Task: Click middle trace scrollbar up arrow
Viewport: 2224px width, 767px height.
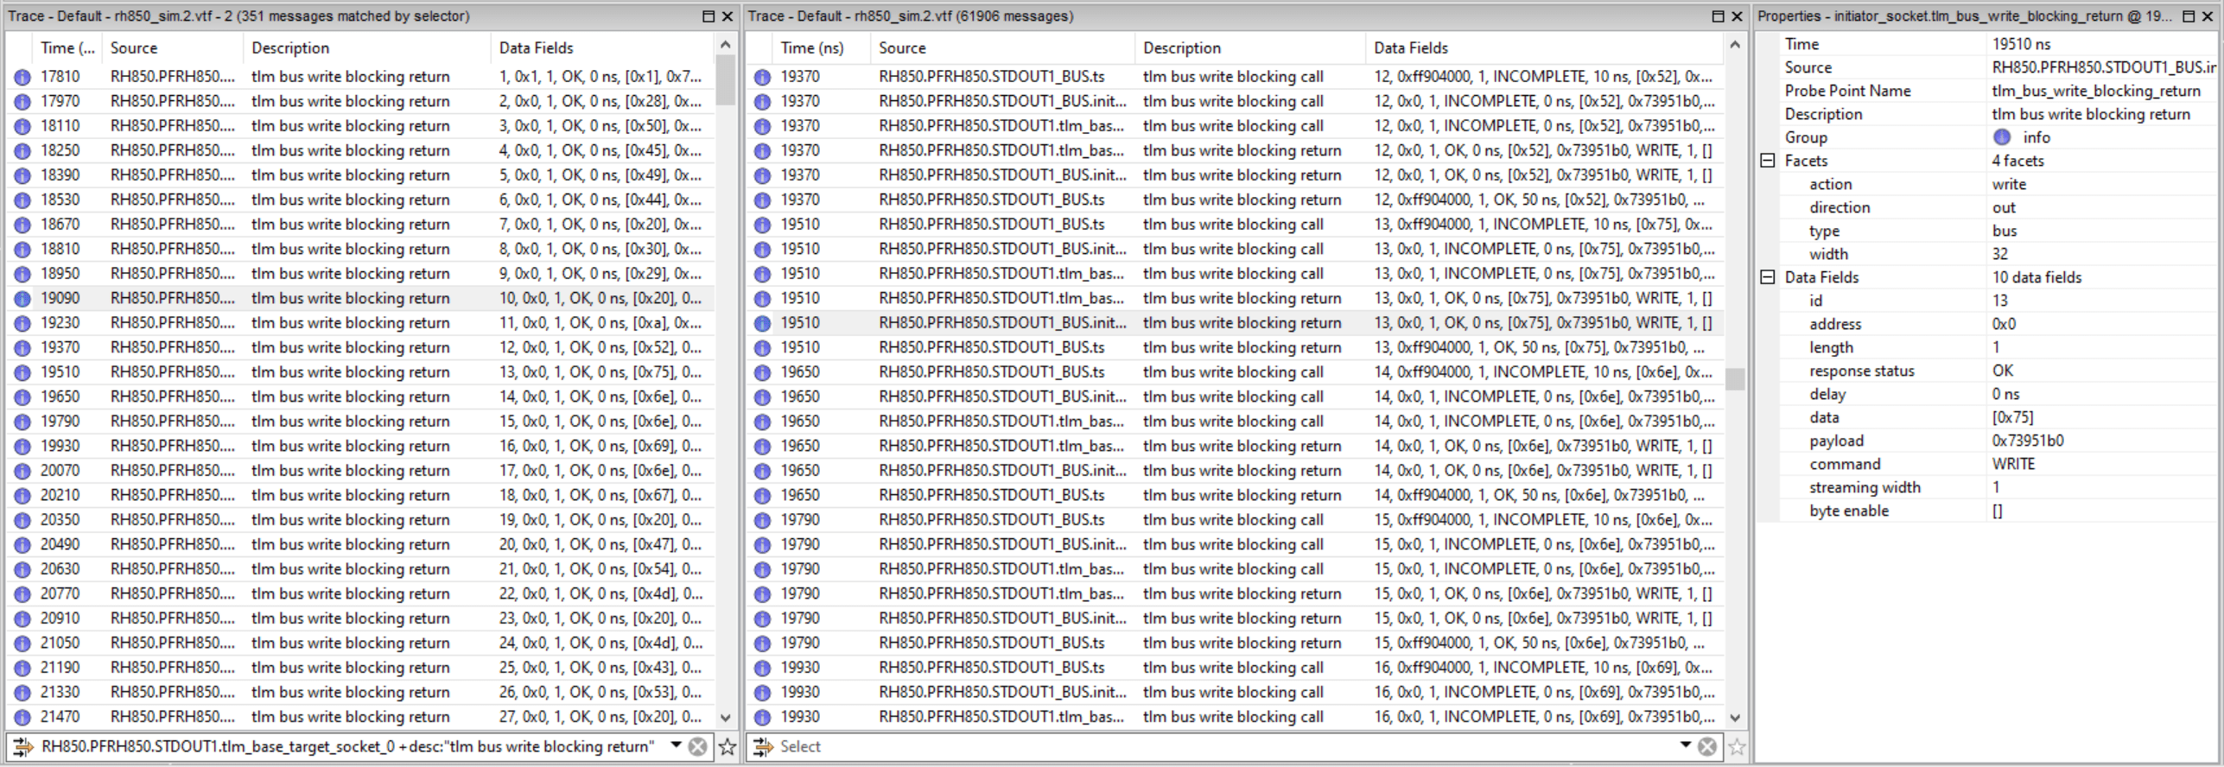Action: (x=1735, y=44)
